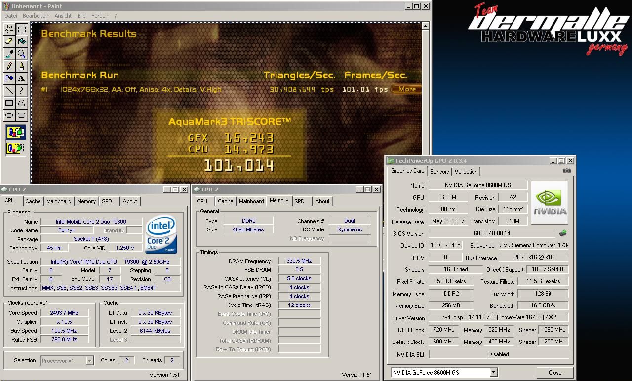This screenshot has width=632, height=381.
Task: Open SPD tab in left CPU-Z window
Action: tap(107, 201)
